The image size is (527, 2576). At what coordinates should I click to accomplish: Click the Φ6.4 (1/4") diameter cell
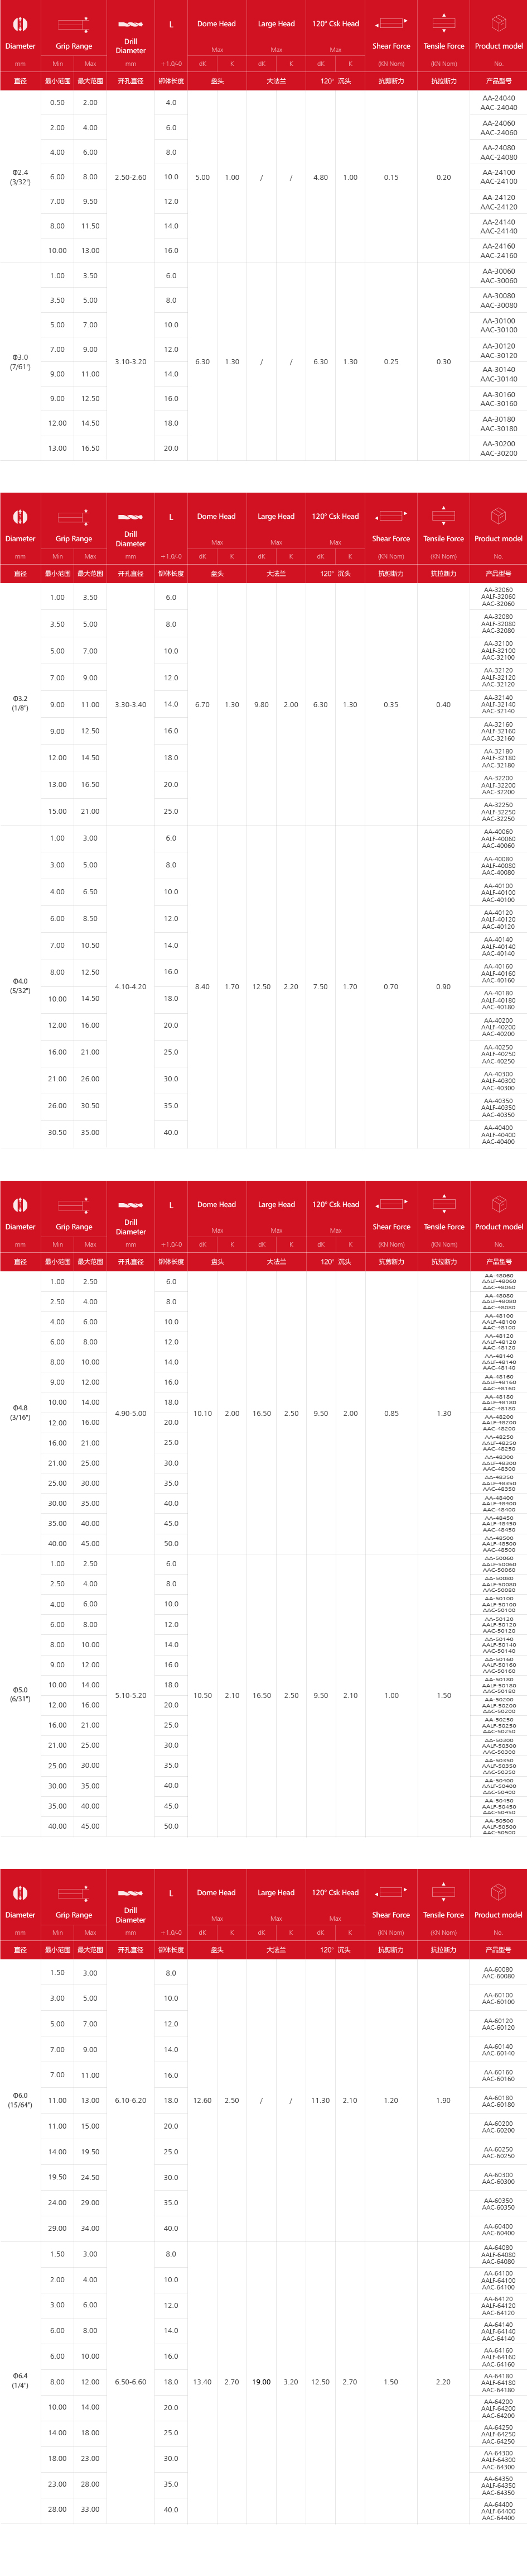point(20,2381)
